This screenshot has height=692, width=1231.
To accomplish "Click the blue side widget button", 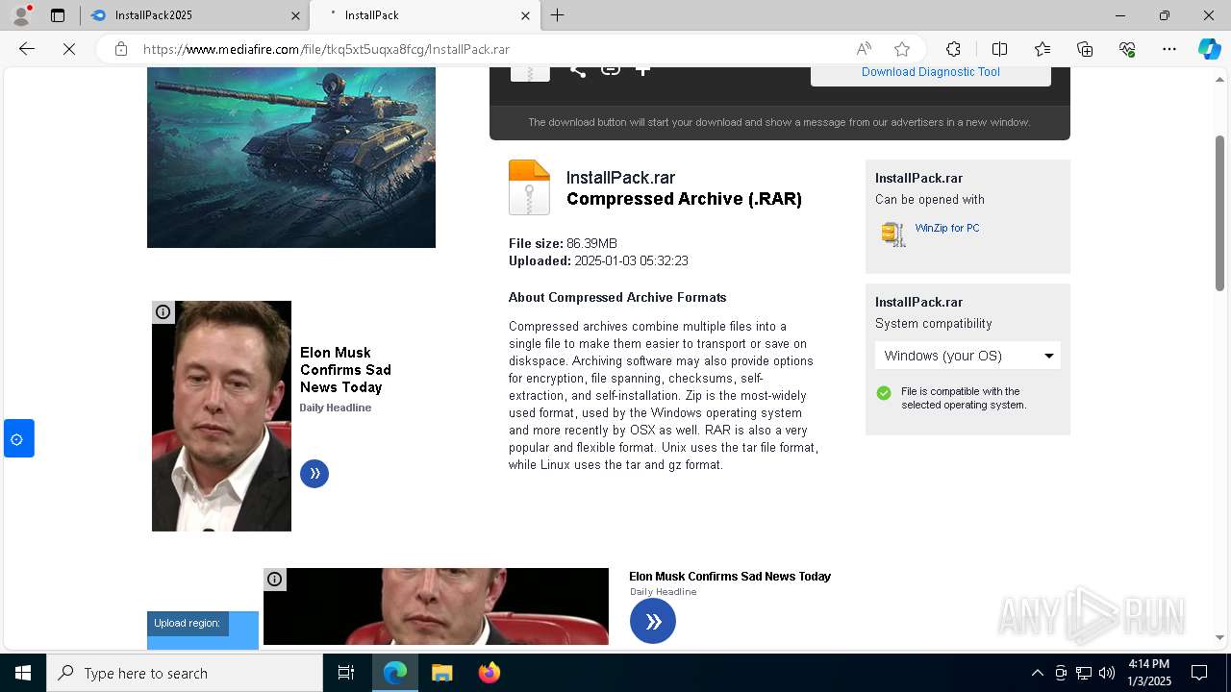I will (18, 439).
